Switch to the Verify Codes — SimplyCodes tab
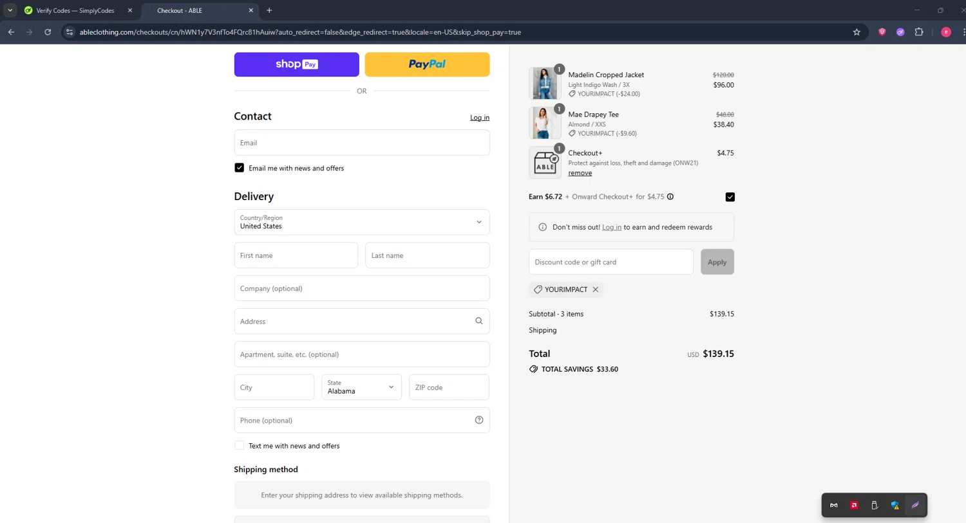966x523 pixels. click(x=75, y=10)
